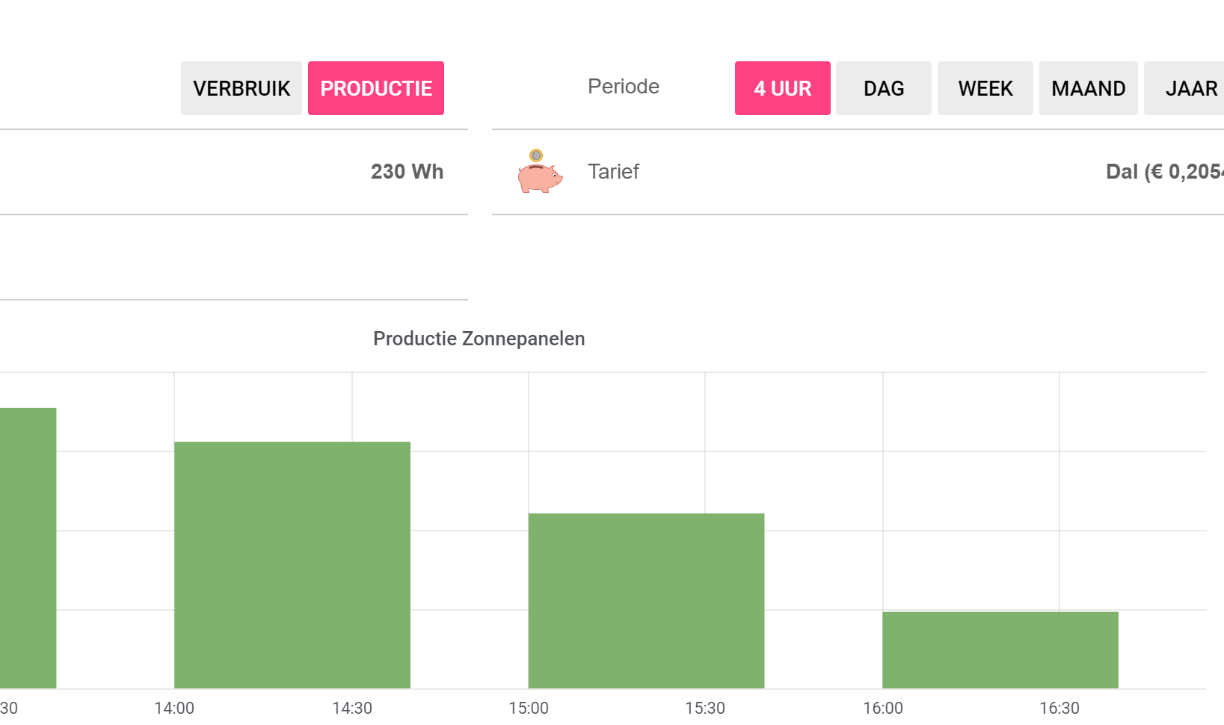Click the Periode label
The height and width of the screenshot is (725, 1224).
[x=624, y=87]
